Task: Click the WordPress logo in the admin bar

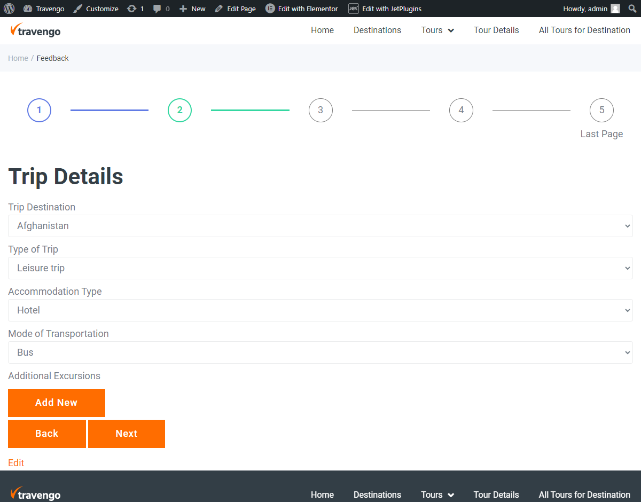Action: click(9, 9)
